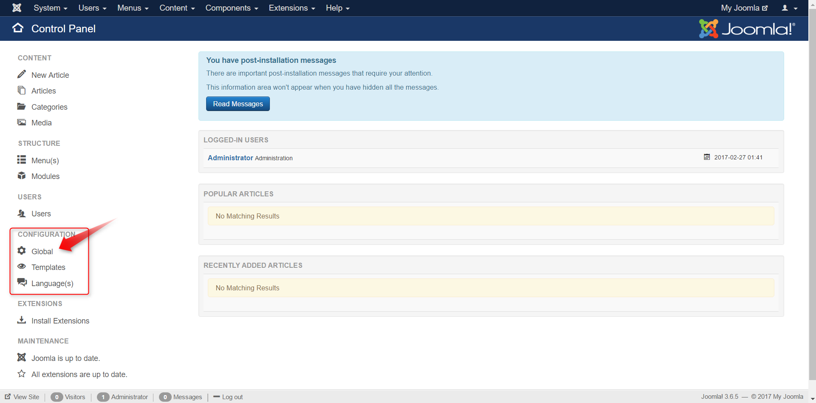Click the Control Panel page title
Screen dimensions: 816x403
tap(64, 28)
